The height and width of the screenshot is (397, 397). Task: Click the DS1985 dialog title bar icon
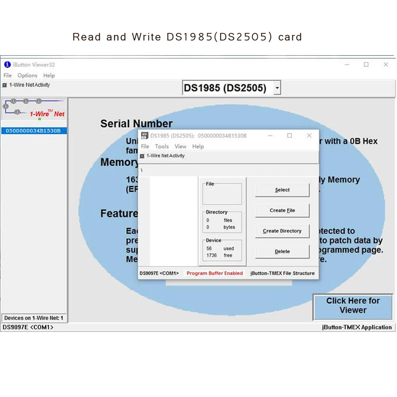[145, 135]
